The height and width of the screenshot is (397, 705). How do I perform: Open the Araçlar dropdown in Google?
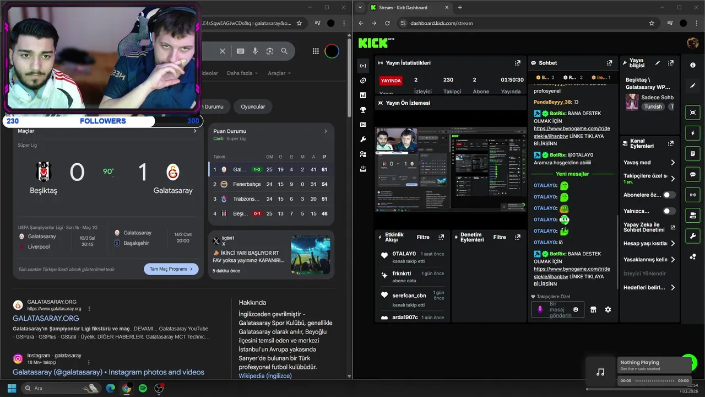(280, 73)
